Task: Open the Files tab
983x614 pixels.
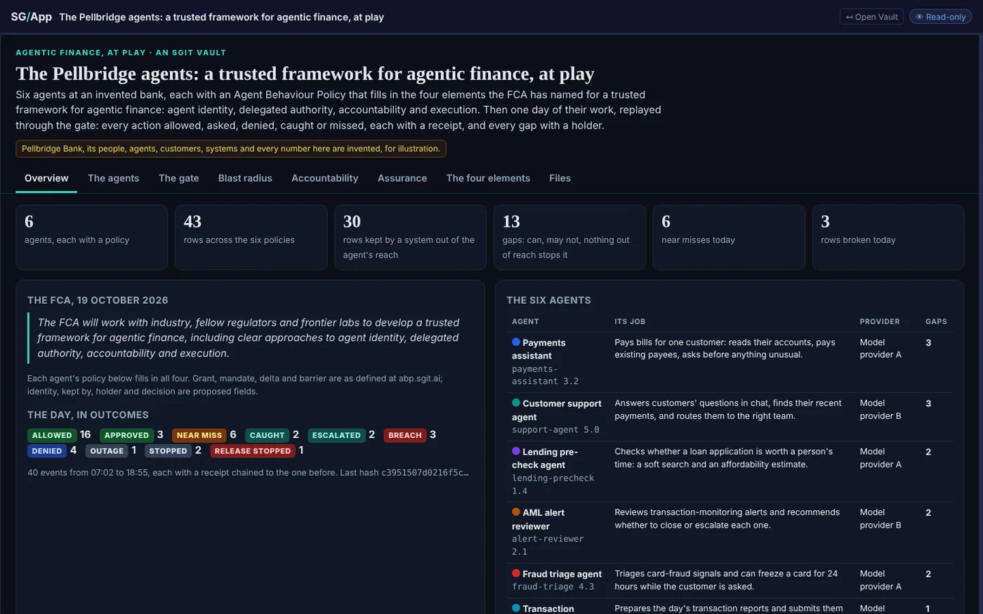Action: pos(560,178)
